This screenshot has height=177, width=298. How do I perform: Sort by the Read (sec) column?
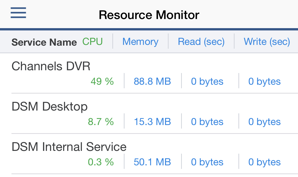tap(201, 42)
